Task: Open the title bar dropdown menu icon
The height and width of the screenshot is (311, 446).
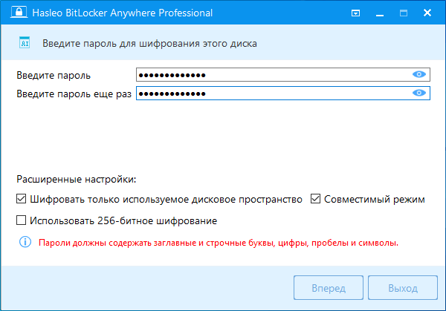Action: pyautogui.click(x=355, y=13)
